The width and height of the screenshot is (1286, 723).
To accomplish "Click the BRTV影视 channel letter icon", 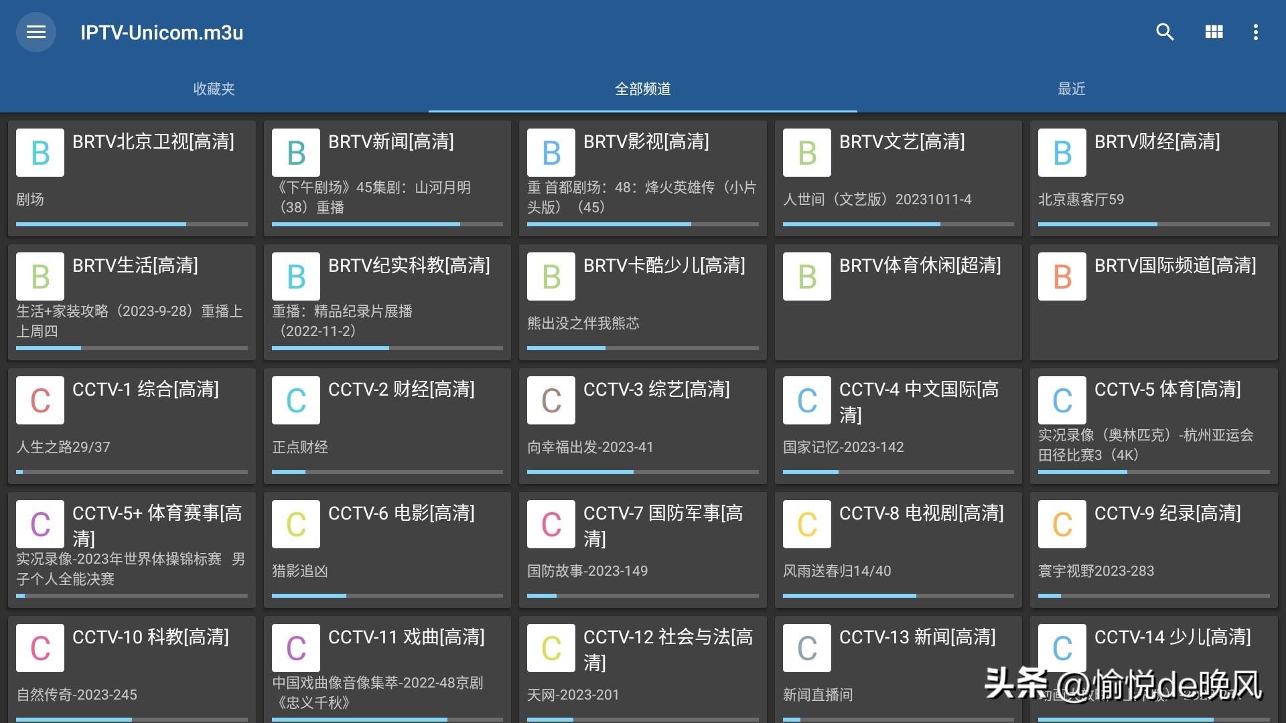I will point(551,153).
